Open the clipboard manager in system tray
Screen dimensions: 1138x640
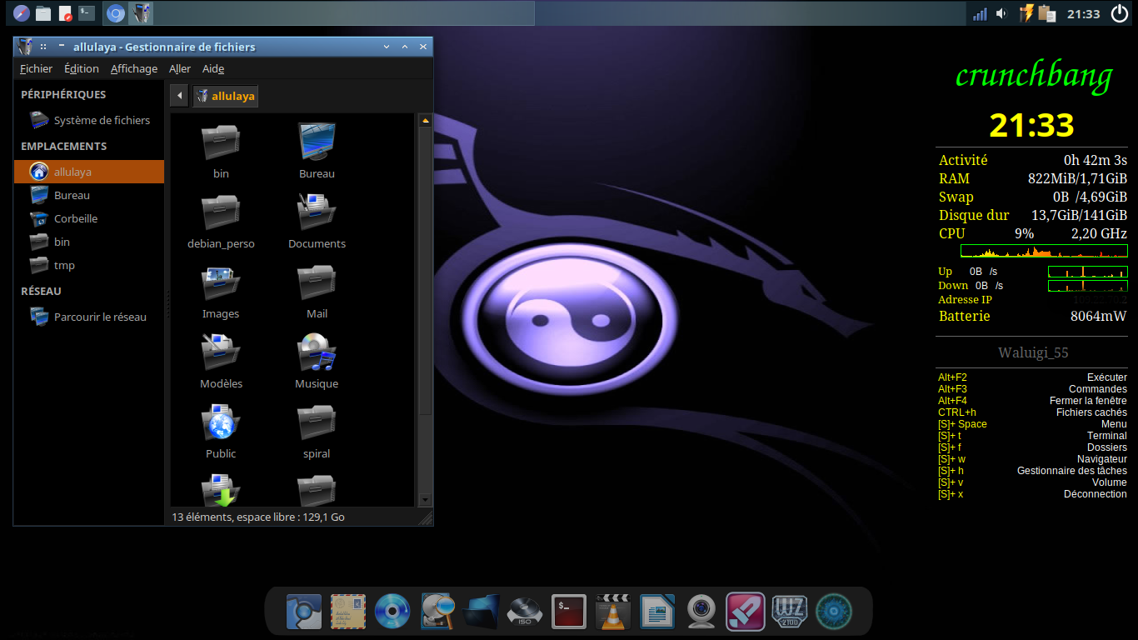(1047, 14)
